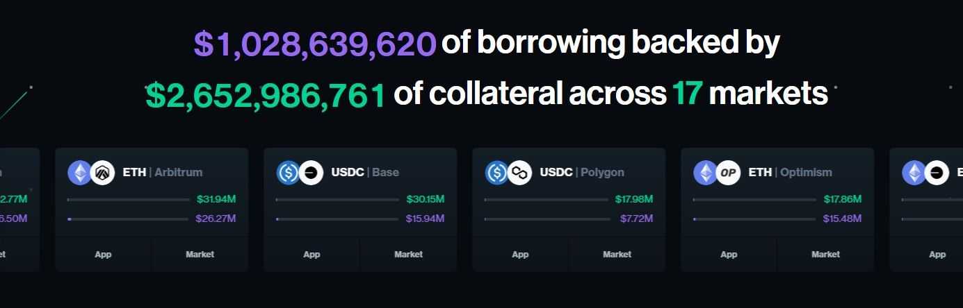
Task: Open App for ETH Arbitrum market
Action: [103, 254]
